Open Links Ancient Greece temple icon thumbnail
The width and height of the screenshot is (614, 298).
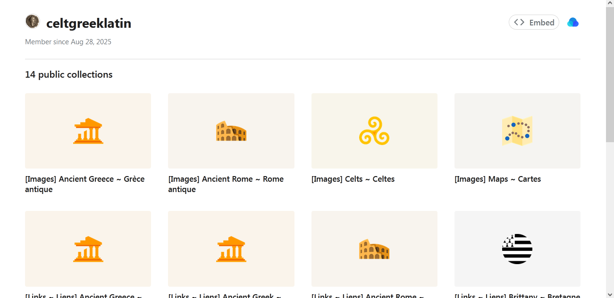pyautogui.click(x=88, y=249)
